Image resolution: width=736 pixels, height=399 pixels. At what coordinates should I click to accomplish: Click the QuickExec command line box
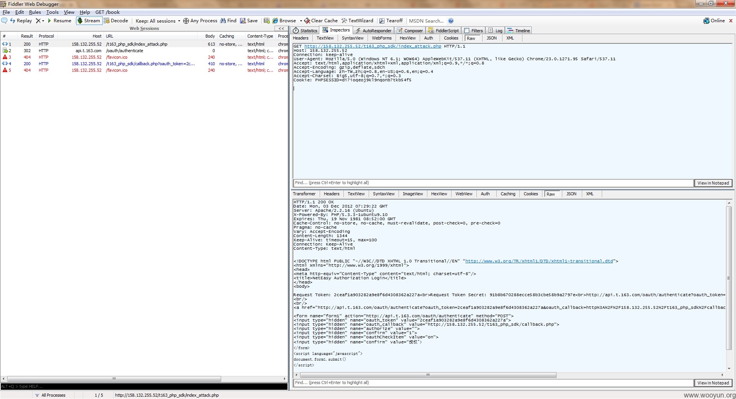coord(144,386)
